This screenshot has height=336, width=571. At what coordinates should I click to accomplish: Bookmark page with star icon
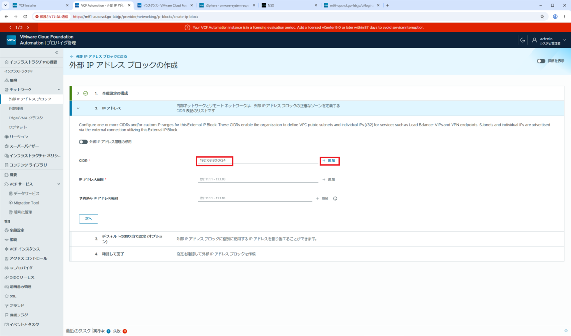pos(542,16)
